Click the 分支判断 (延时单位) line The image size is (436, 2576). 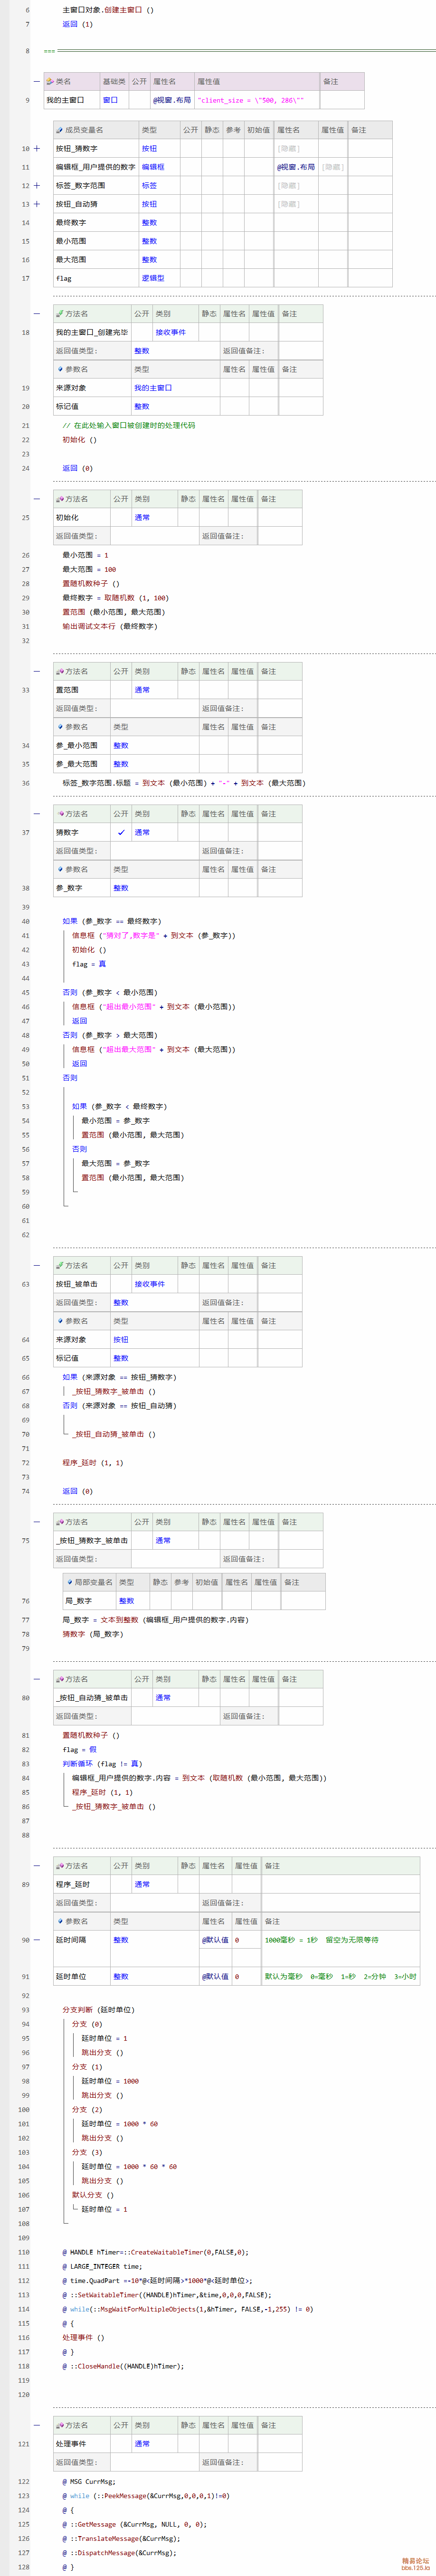click(x=98, y=2009)
